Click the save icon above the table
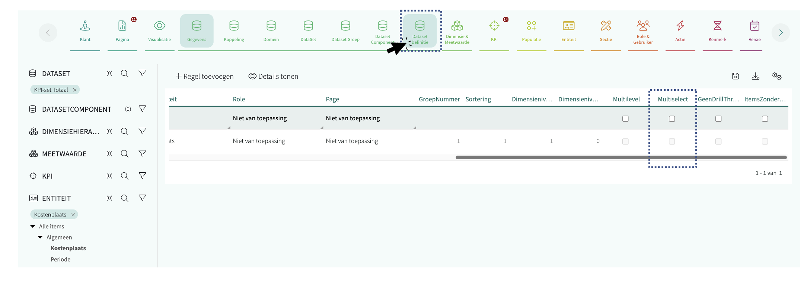Screen dimensions: 810x283 (x=735, y=76)
